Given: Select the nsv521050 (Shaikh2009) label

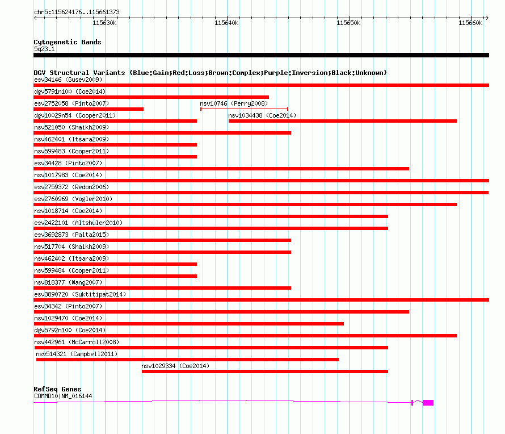Looking at the screenshot, I should (71, 127).
